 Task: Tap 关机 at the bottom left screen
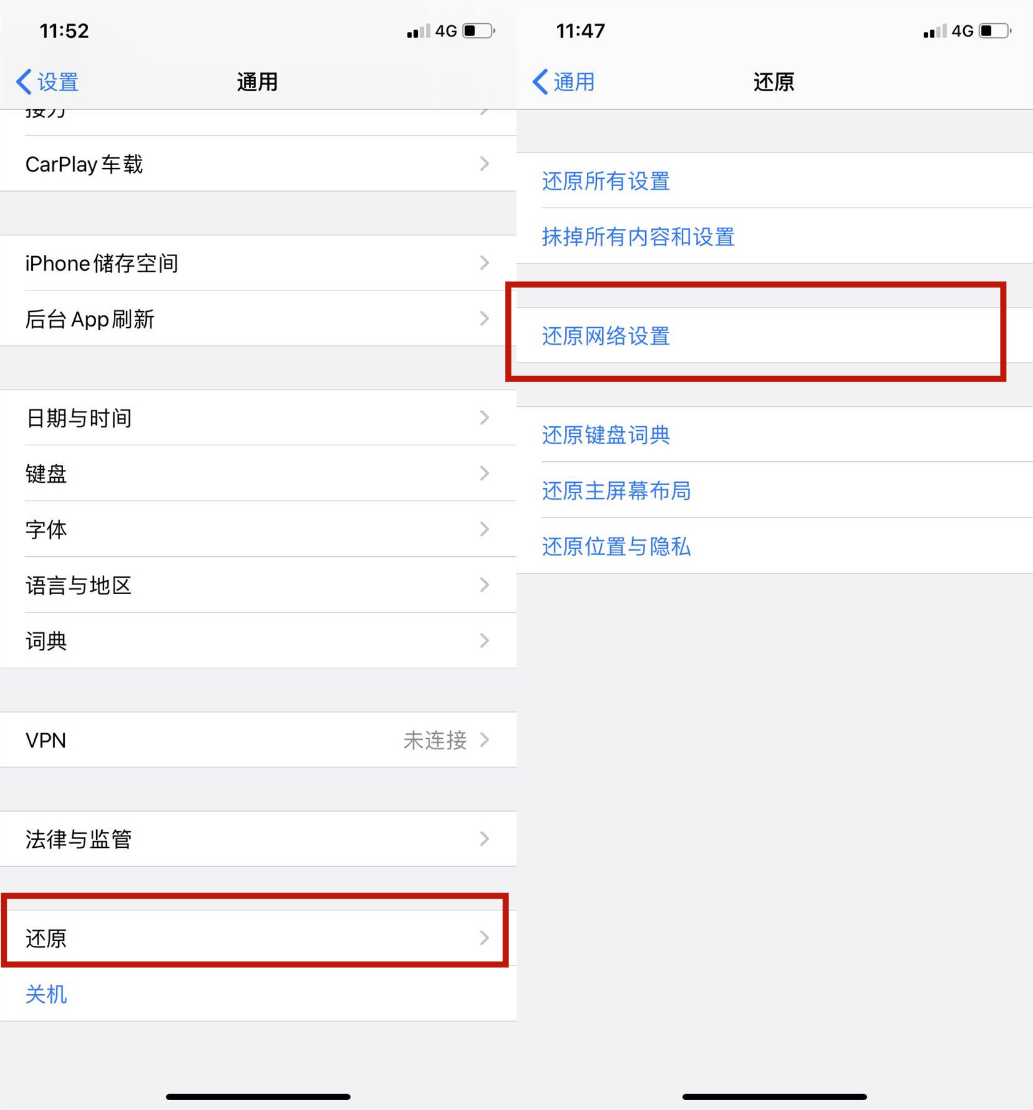tap(45, 995)
